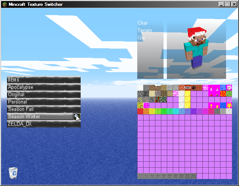
Task: Select the gravel tile
Action: point(158,94)
